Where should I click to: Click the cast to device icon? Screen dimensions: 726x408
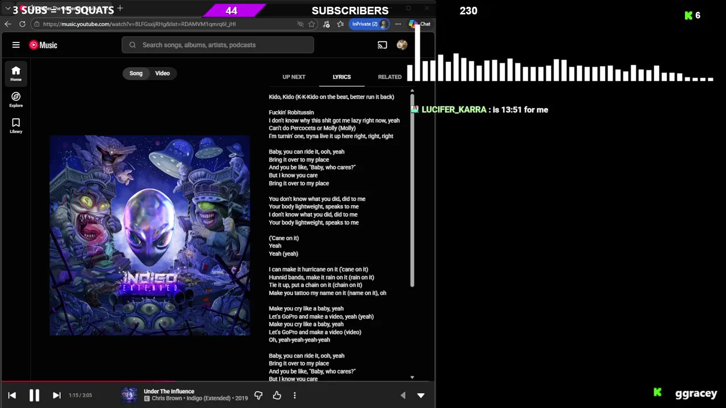point(382,45)
